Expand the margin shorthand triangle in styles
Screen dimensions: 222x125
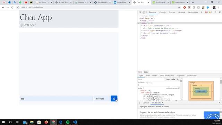[x=148, y=91]
